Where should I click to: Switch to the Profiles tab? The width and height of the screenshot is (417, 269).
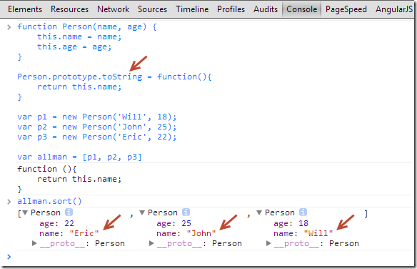(231, 9)
